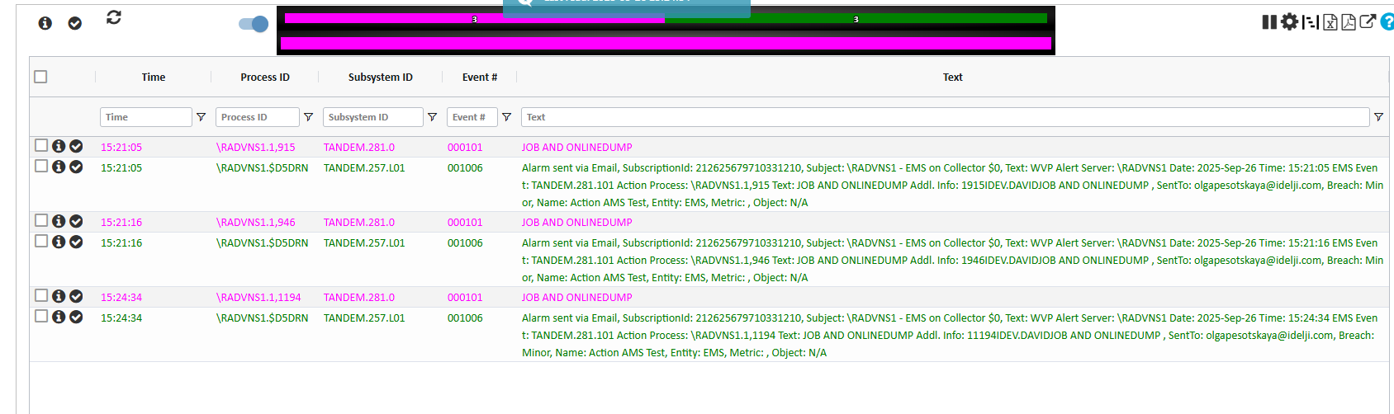
Task: Toggle the blue switch beside the bars
Action: tap(254, 24)
